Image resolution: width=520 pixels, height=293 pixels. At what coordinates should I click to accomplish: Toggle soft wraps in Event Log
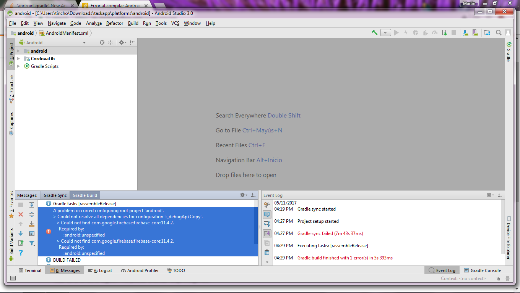(267, 224)
